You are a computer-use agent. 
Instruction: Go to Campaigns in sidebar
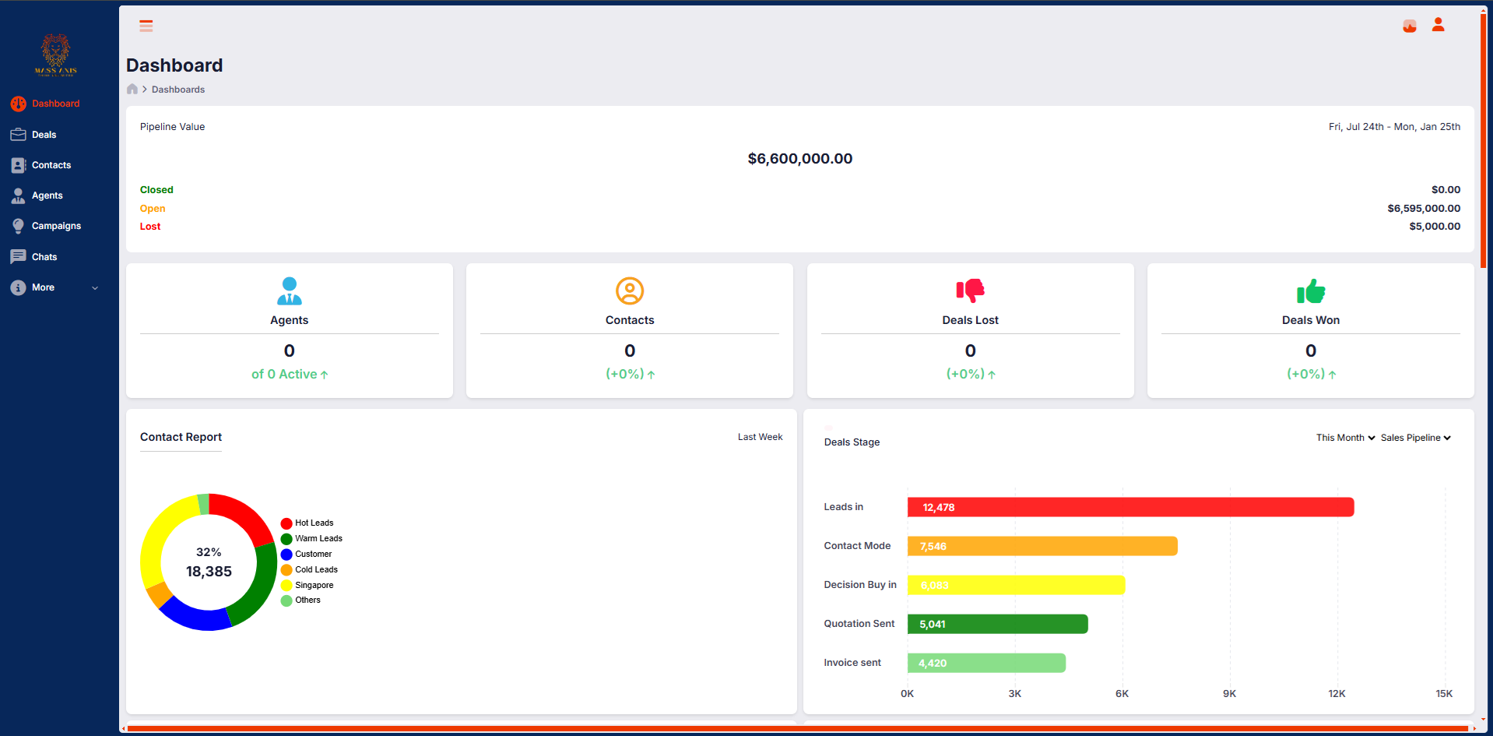coord(56,226)
